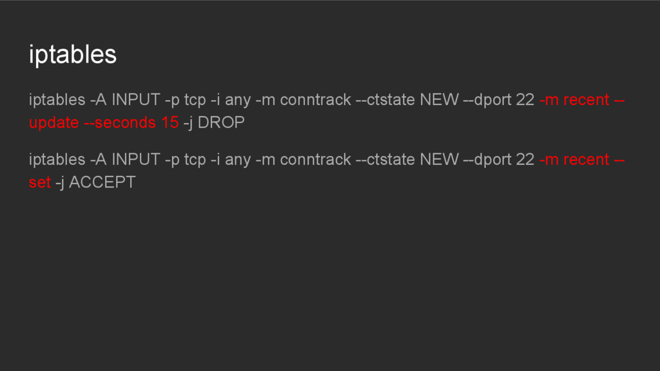Click red "-m recent" in second command
Image resolution: width=660 pixels, height=371 pixels.
coord(574,160)
